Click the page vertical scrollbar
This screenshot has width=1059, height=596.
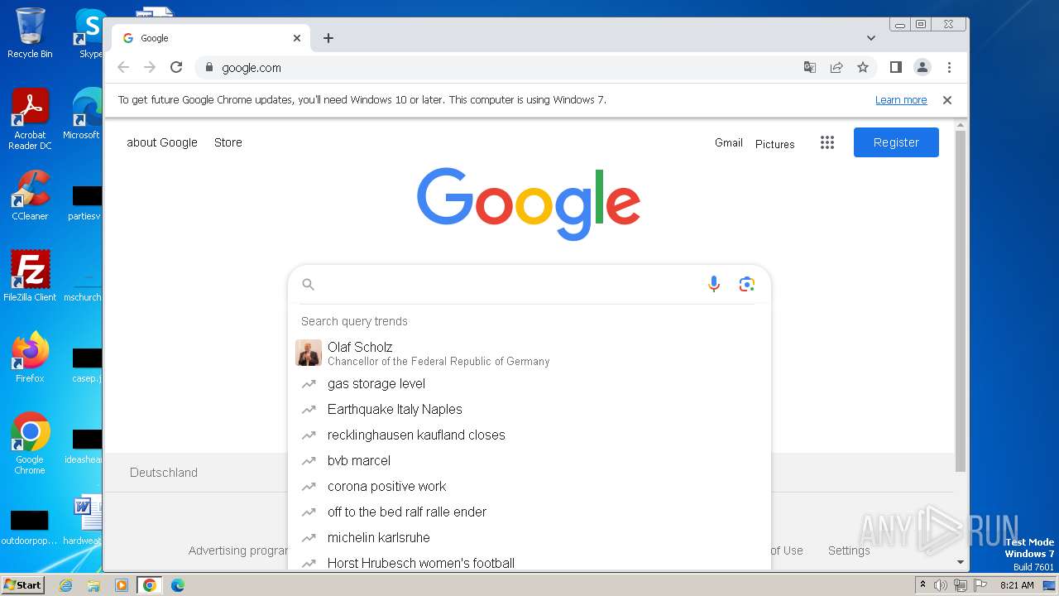tap(960, 301)
